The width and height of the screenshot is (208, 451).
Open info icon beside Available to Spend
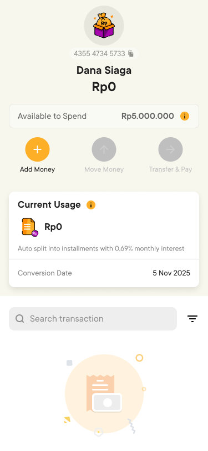pos(185,116)
